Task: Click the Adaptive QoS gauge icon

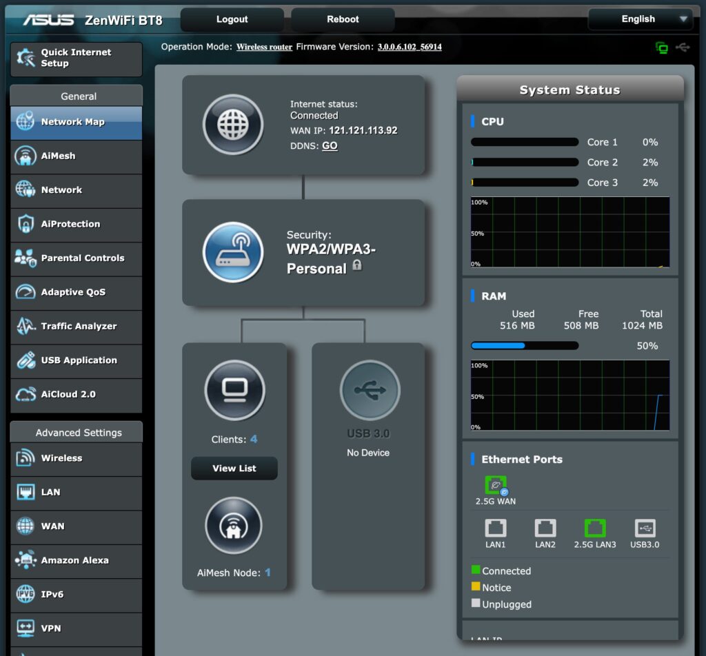Action: point(26,292)
